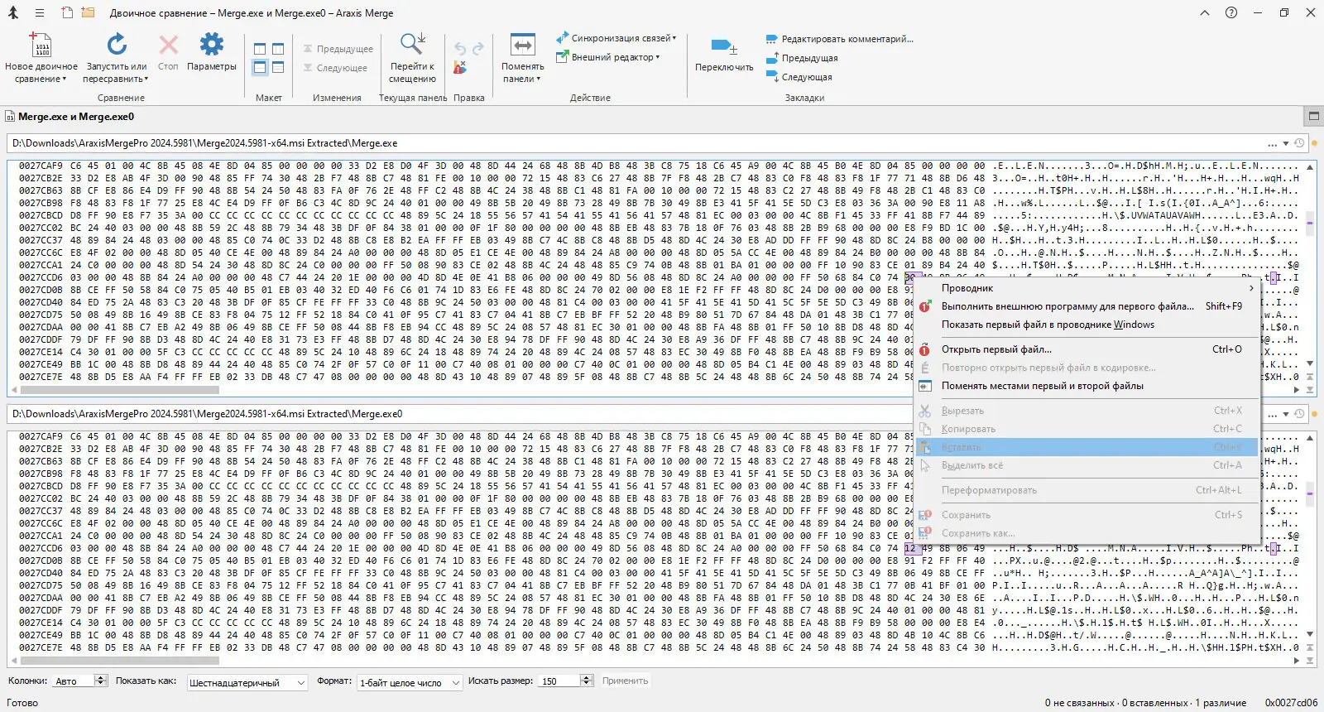Image resolution: width=1324 pixels, height=712 pixels.
Task: Click the new folder comparison icon in title bar
Action: [89, 13]
